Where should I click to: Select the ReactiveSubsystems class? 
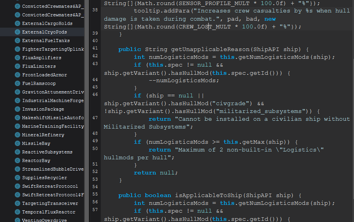[x=47, y=152]
